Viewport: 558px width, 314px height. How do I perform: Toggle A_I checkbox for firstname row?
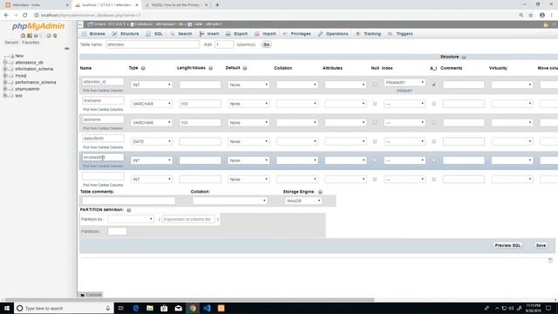point(434,104)
